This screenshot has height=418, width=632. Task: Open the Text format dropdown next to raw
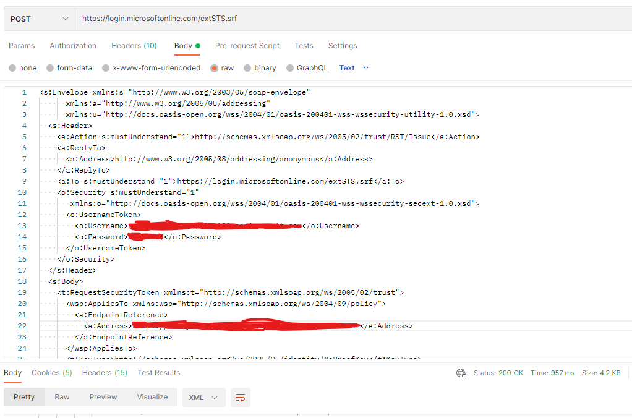tap(354, 68)
